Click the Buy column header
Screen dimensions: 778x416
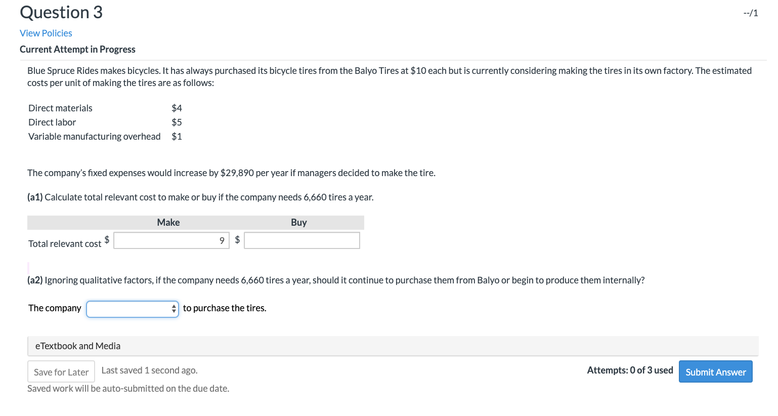[x=298, y=222]
